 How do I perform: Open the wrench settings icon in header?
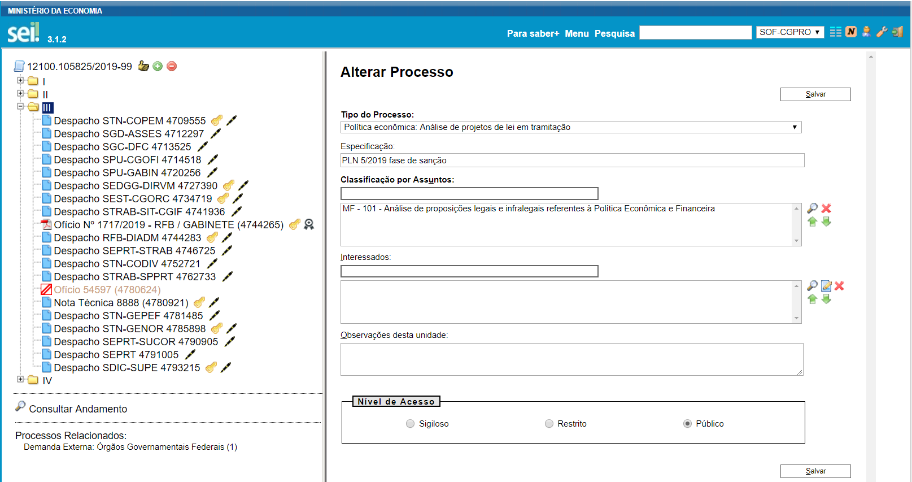882,32
